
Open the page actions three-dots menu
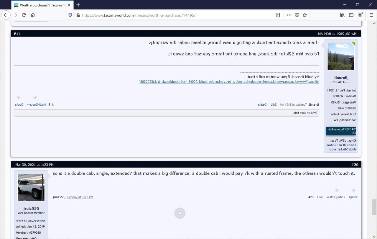[x=289, y=15]
